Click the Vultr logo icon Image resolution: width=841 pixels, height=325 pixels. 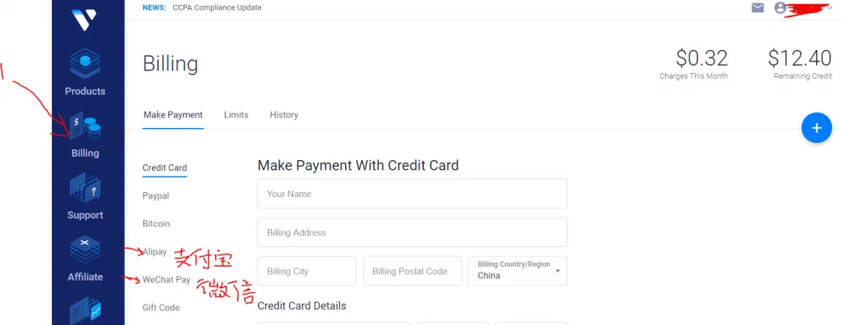click(85, 20)
